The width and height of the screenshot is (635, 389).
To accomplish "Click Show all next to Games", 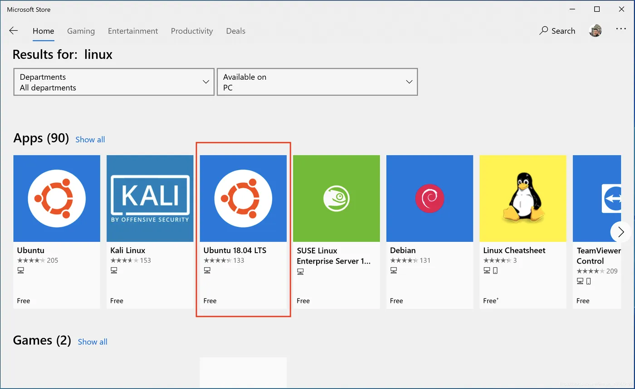I will click(93, 342).
